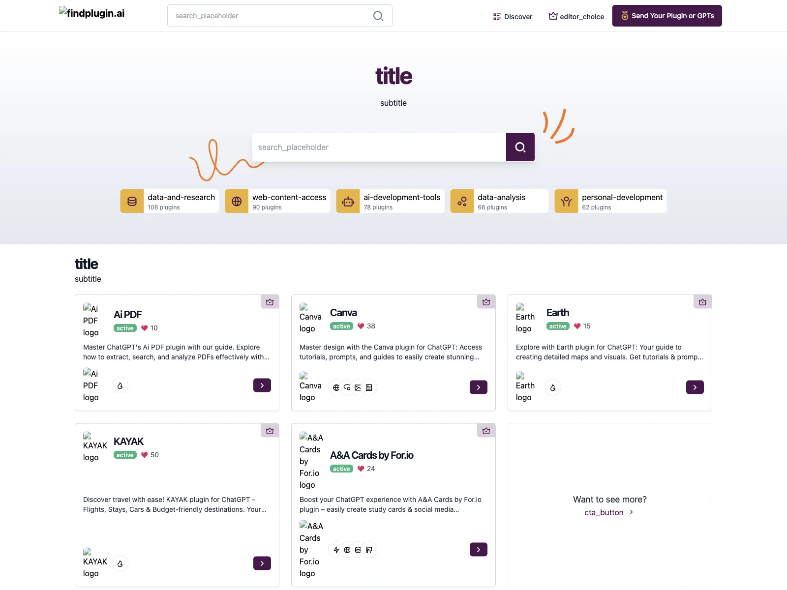Click the active badge on Earth card
Viewport: 787px width, 590px height.
click(x=558, y=326)
